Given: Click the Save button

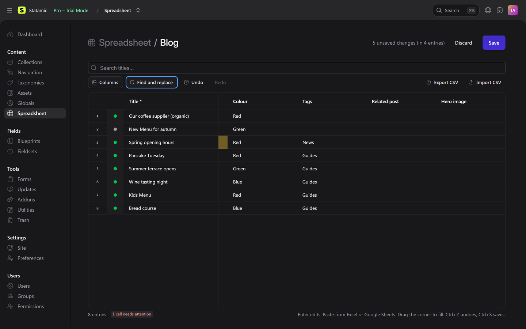Looking at the screenshot, I should [494, 43].
